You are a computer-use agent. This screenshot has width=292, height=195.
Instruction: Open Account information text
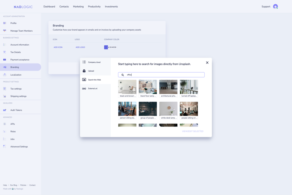coord(20,45)
